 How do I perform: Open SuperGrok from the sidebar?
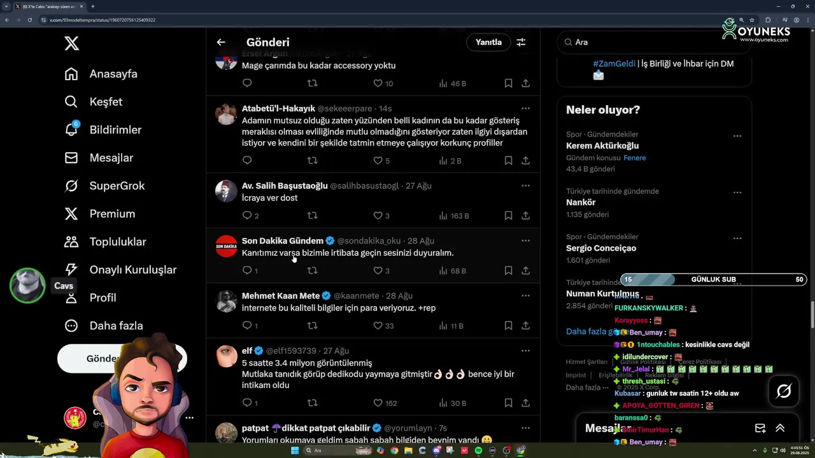(105, 186)
